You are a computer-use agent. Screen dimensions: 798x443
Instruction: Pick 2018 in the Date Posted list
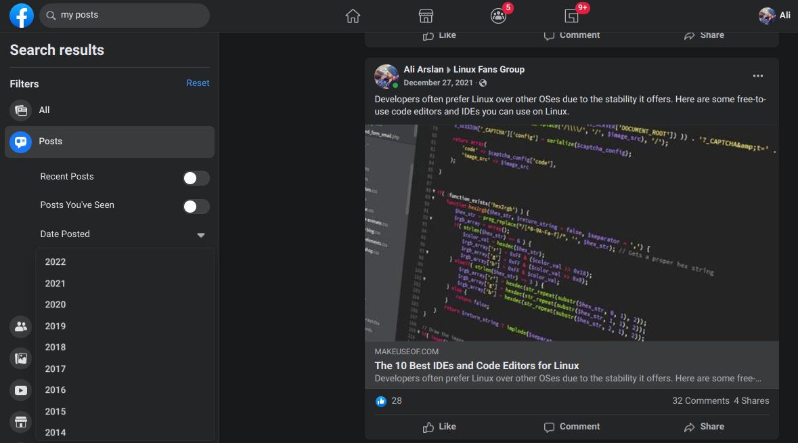[56, 347]
